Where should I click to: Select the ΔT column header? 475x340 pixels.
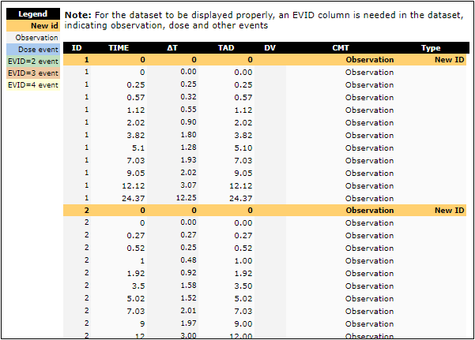172,48
